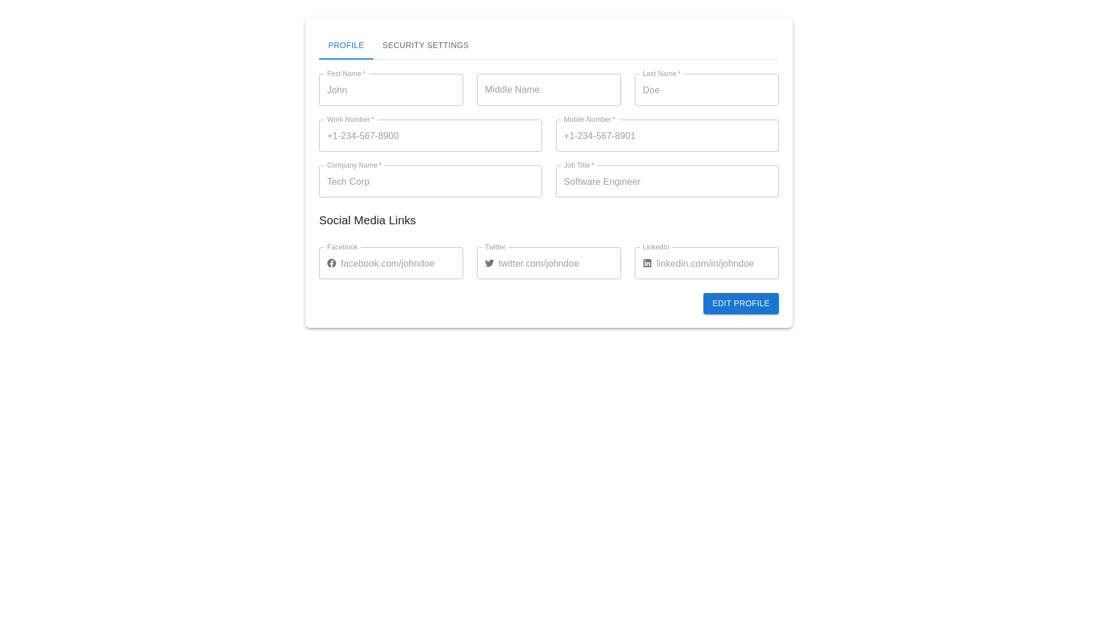1098x618 pixels.
Task: Click the LinkedIn icon in the LinkedIn field
Action: click(x=647, y=263)
